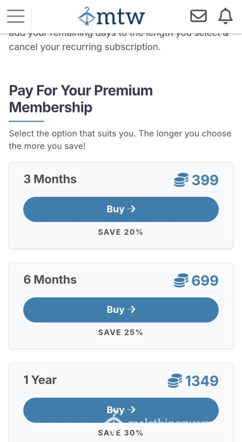Viewport: 242px width, 442px height.
Task: Click the arrow inside the 1 Year Buy button
Action: tap(131, 410)
